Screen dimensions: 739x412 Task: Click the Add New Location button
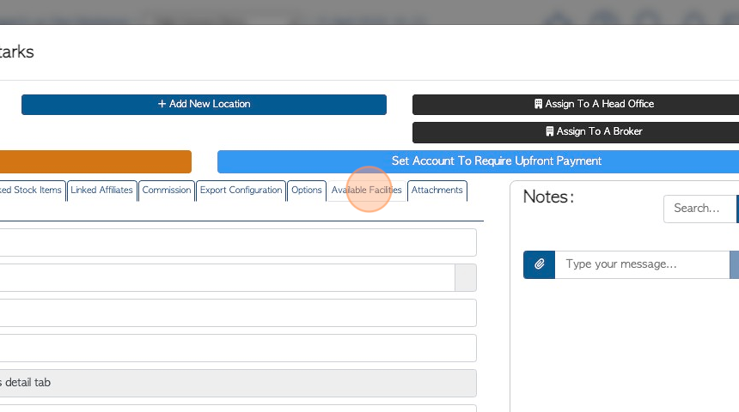click(204, 104)
